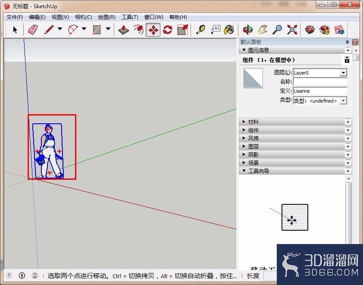Select the Rectangle shape tool

[x=97, y=30]
